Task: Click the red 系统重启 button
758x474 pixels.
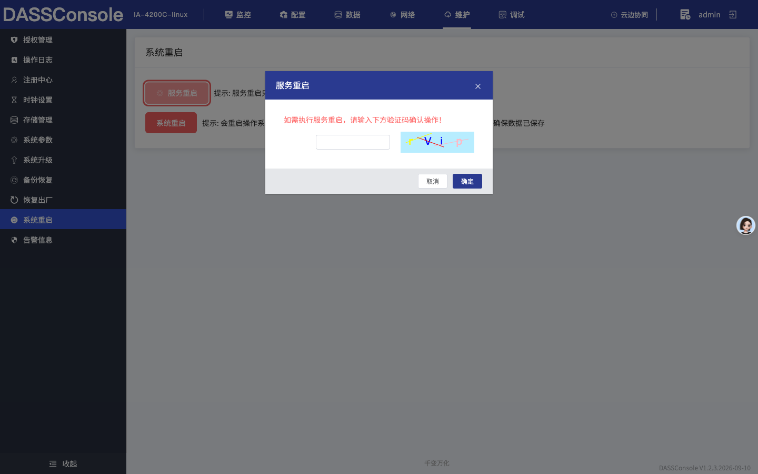Action: pos(171,123)
